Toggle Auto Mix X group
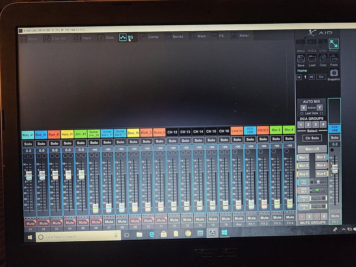 303,107
